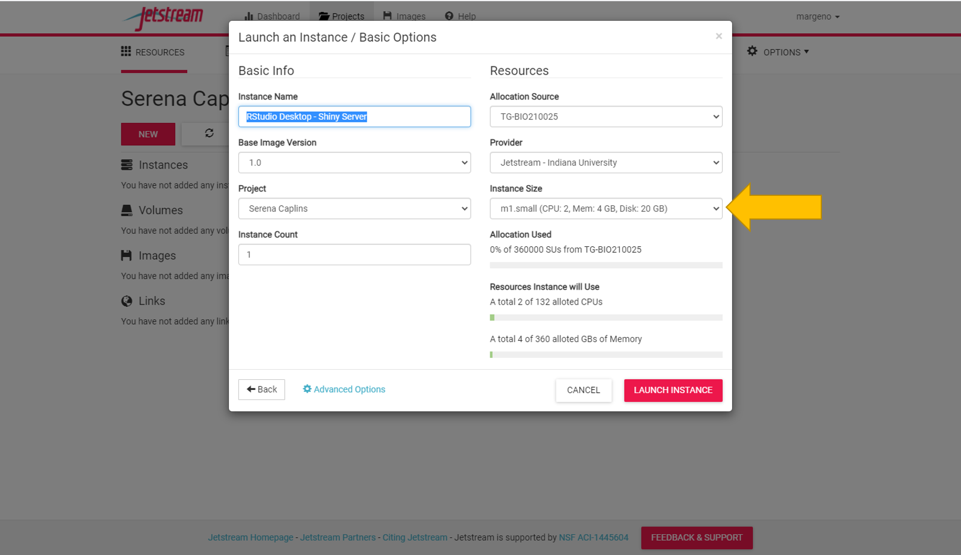961x555 pixels.
Task: Close the Launch an Instance dialog
Action: [x=719, y=36]
